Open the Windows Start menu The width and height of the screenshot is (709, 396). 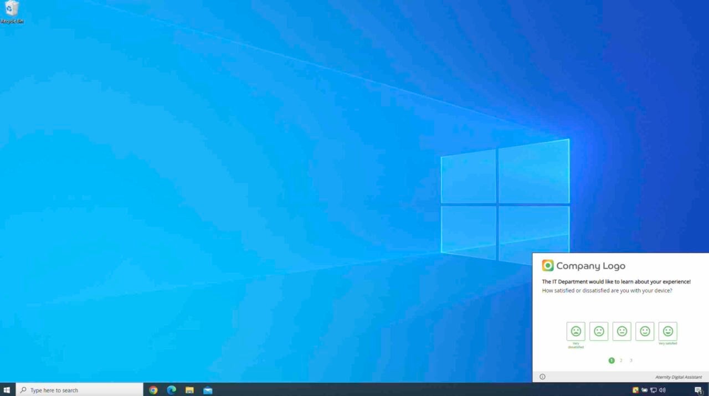(x=7, y=390)
